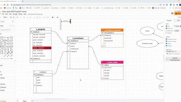Open the Edit menu

pyautogui.click(x=7, y=14)
